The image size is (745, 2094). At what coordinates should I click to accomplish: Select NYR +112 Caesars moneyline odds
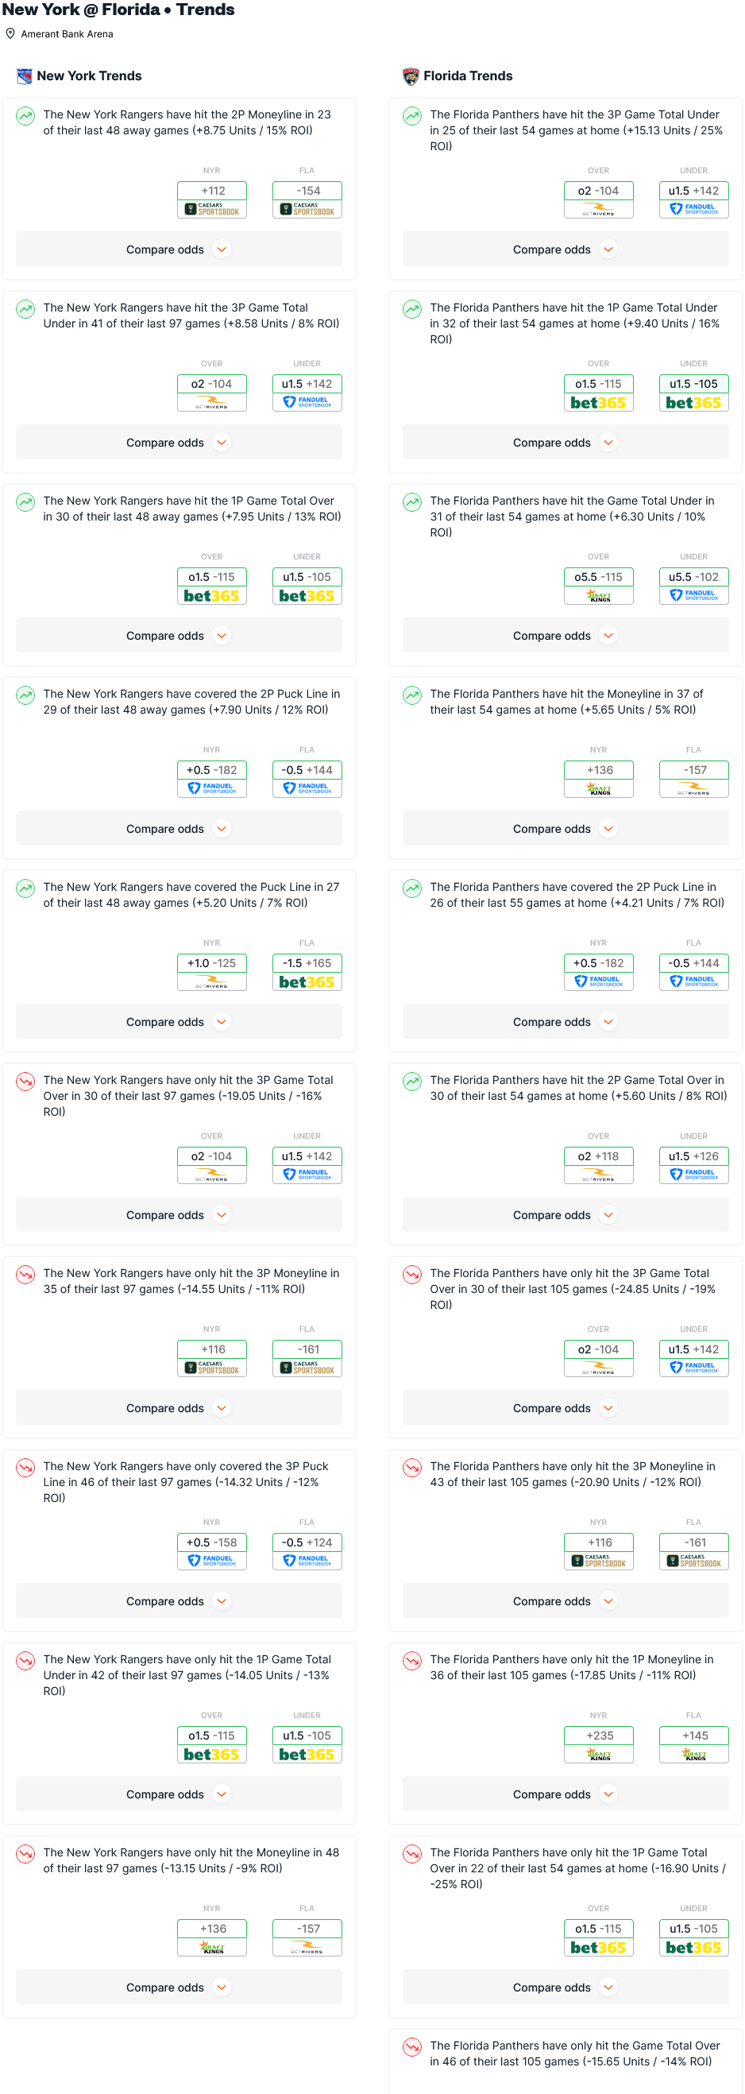point(212,199)
